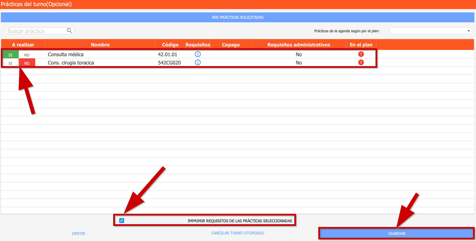Click the Buscar práctica search field
This screenshot has height=241, width=476.
36,31
